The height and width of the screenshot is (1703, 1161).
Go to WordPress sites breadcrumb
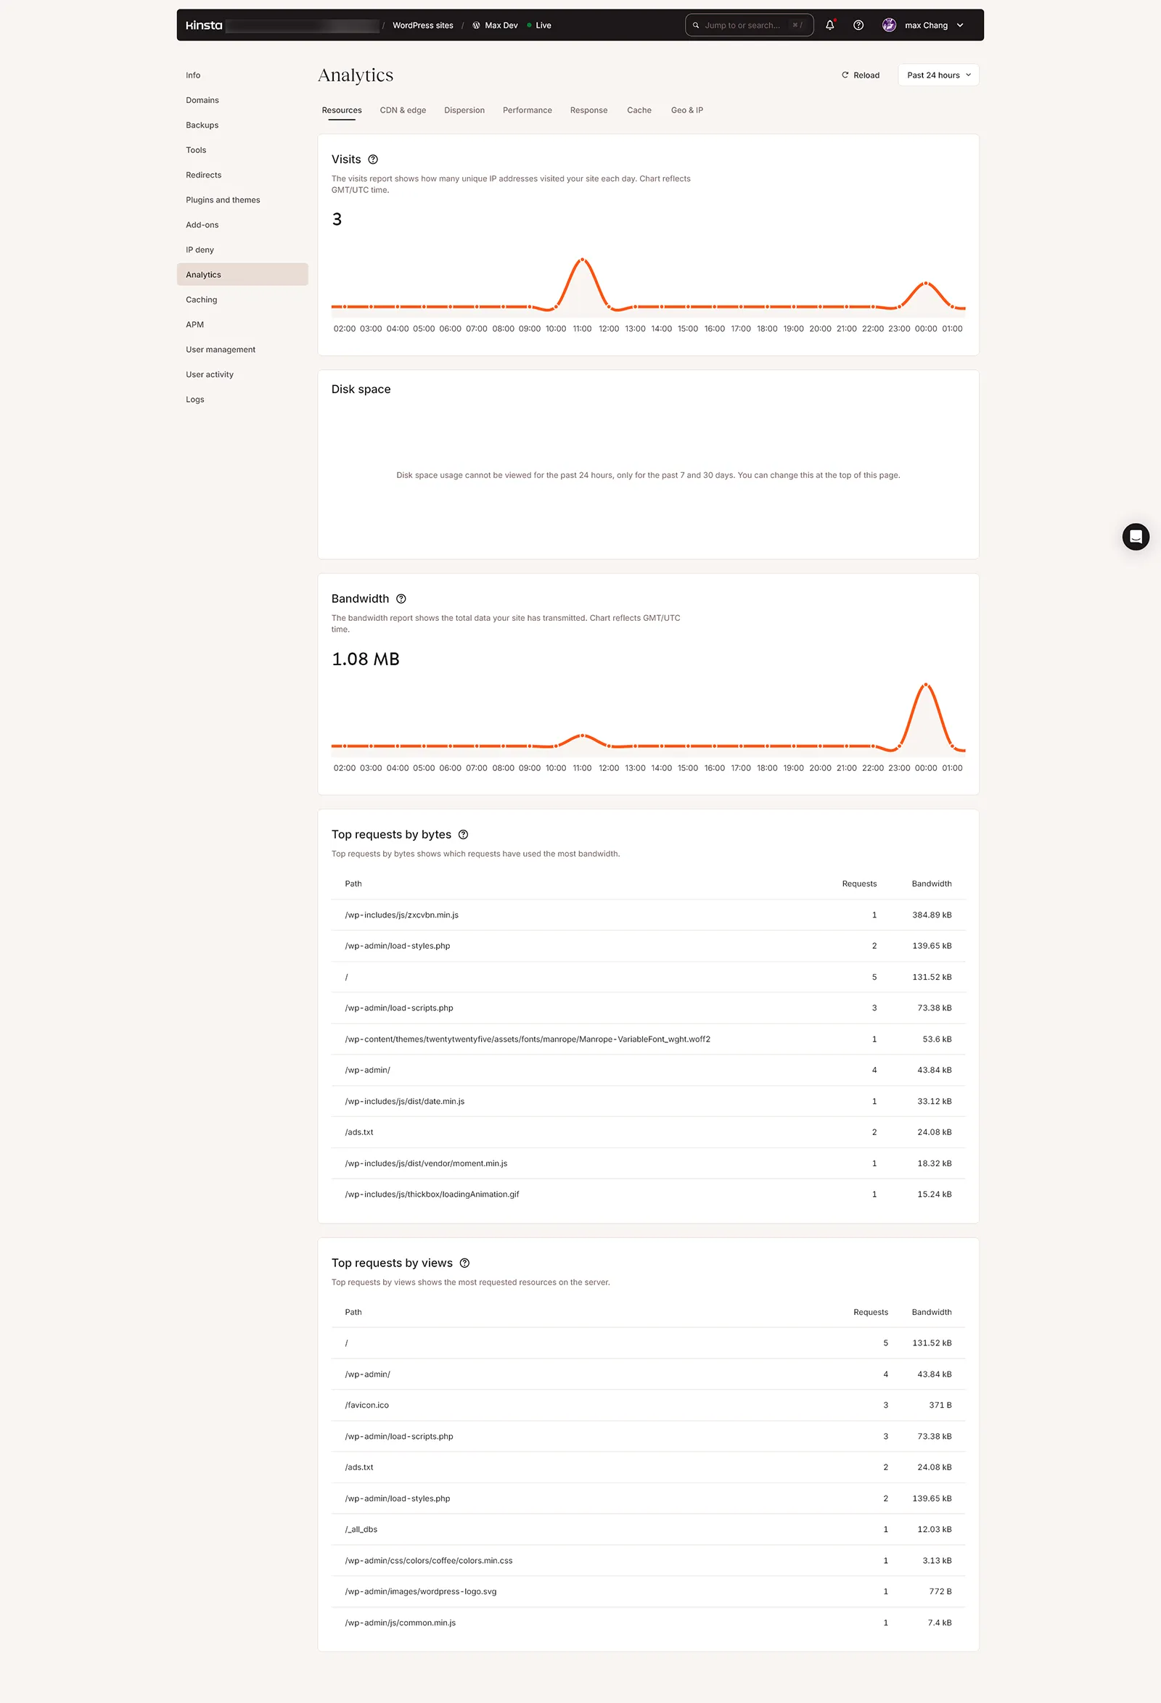[423, 25]
